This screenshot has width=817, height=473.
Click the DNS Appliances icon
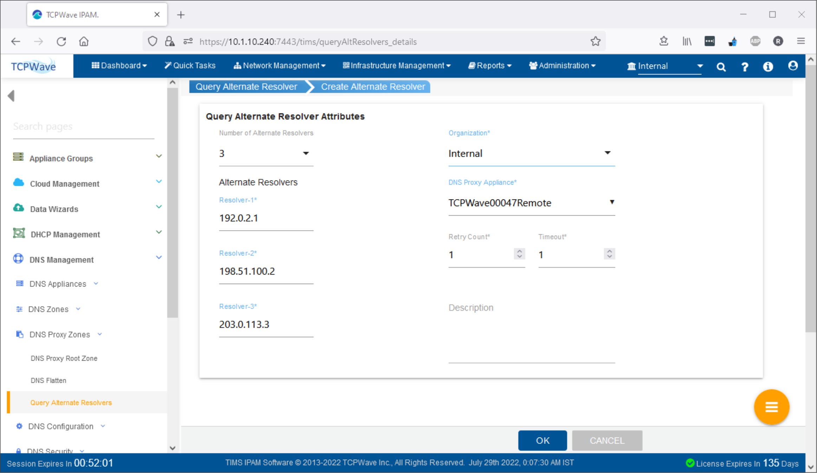(x=20, y=283)
